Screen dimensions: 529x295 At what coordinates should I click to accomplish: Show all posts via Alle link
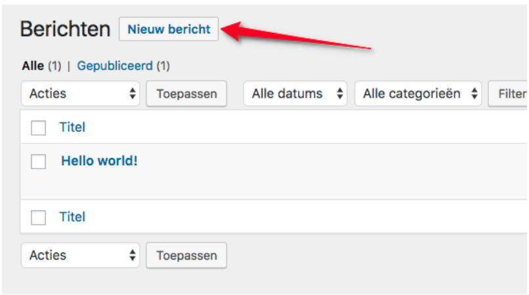tap(32, 66)
